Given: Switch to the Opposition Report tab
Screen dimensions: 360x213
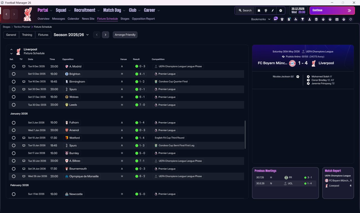Looking at the screenshot, I should tap(143, 19).
